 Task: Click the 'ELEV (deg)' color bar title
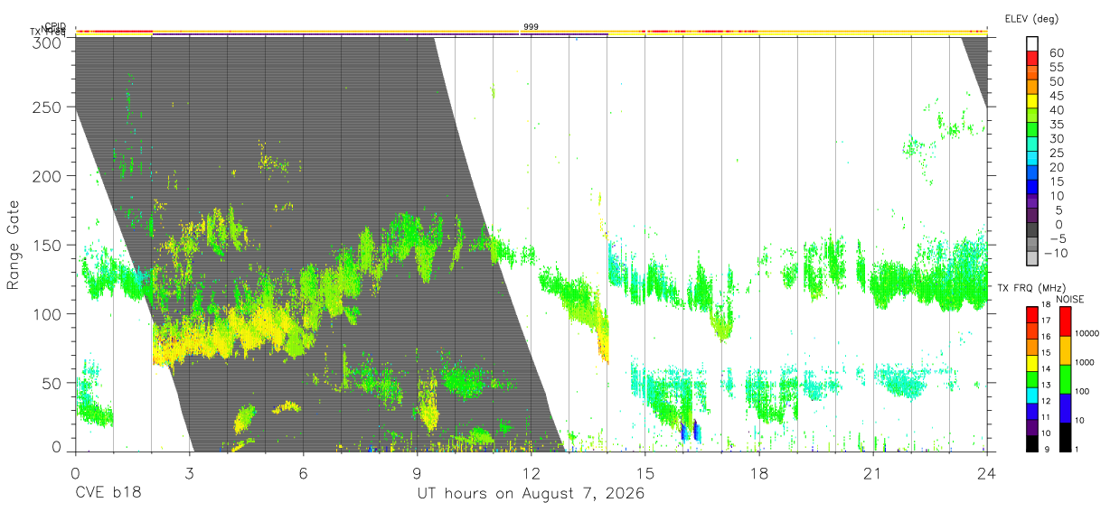point(1031,18)
